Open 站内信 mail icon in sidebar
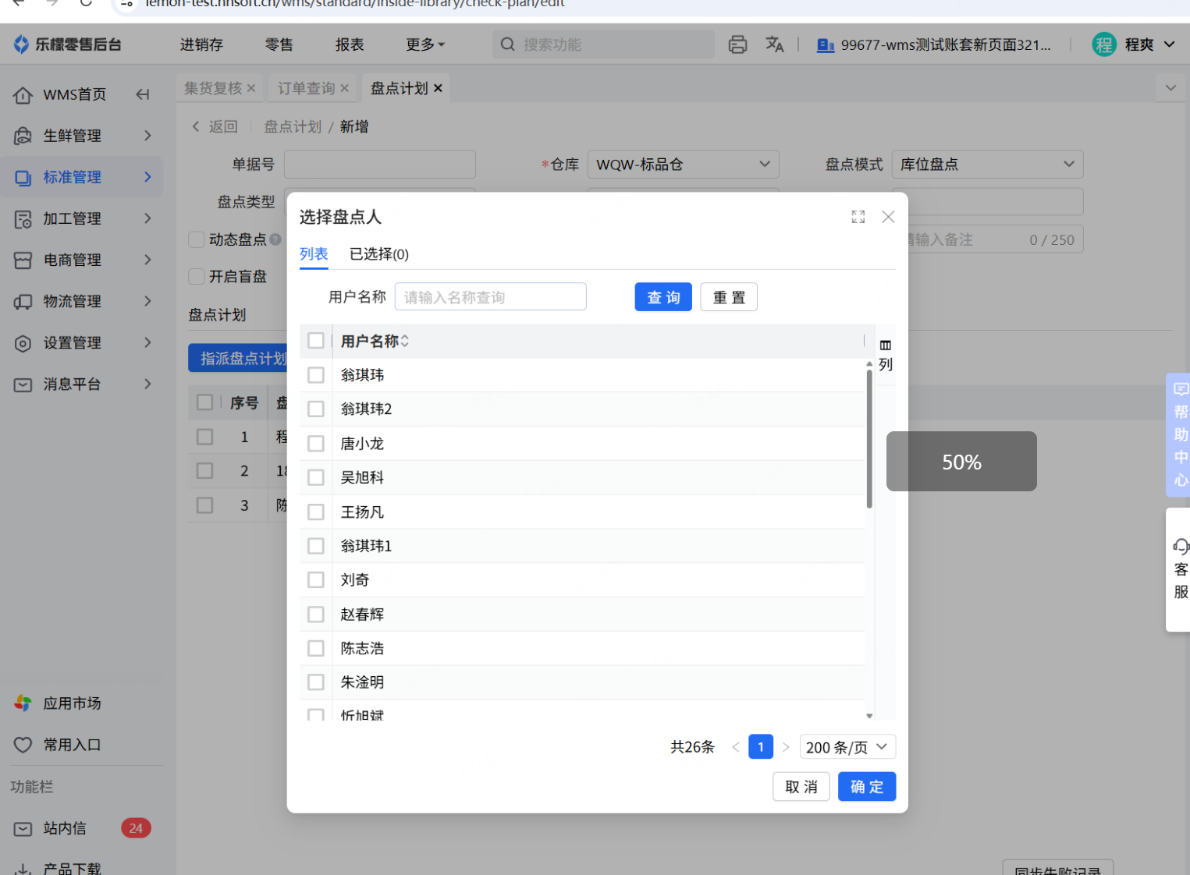This screenshot has height=875, width=1190. [23, 828]
